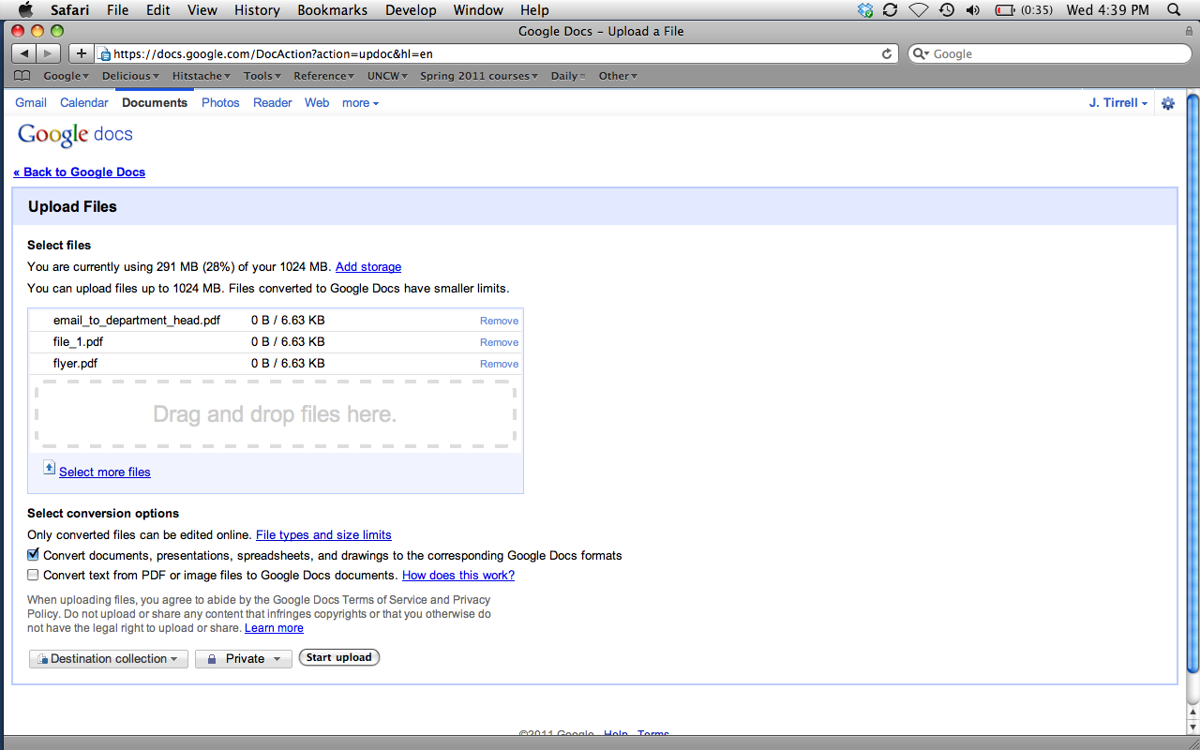
Task: Remove email_to_department_head.pdf from the upload list
Action: [499, 321]
